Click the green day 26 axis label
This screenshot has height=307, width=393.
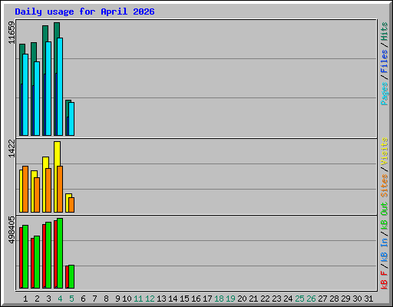(x=311, y=299)
